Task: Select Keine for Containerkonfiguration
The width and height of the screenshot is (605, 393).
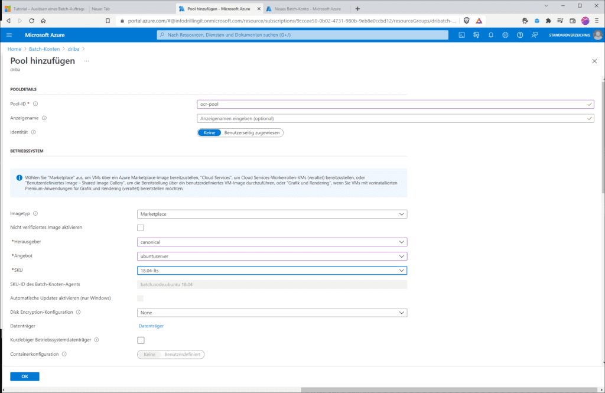Action: click(x=149, y=355)
